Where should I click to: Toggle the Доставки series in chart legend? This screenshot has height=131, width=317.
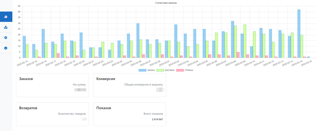[x=166, y=70]
